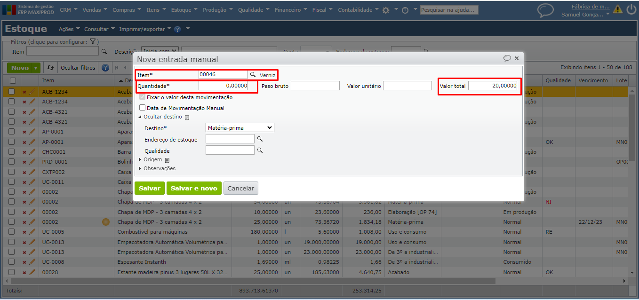The width and height of the screenshot is (639, 300).
Task: Click the green Novo button
Action: point(20,68)
